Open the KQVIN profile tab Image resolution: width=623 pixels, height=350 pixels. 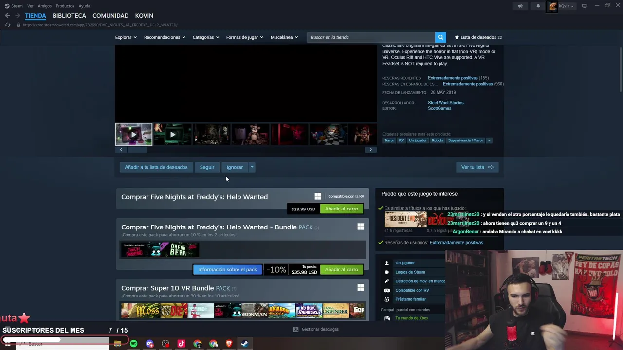click(x=144, y=16)
